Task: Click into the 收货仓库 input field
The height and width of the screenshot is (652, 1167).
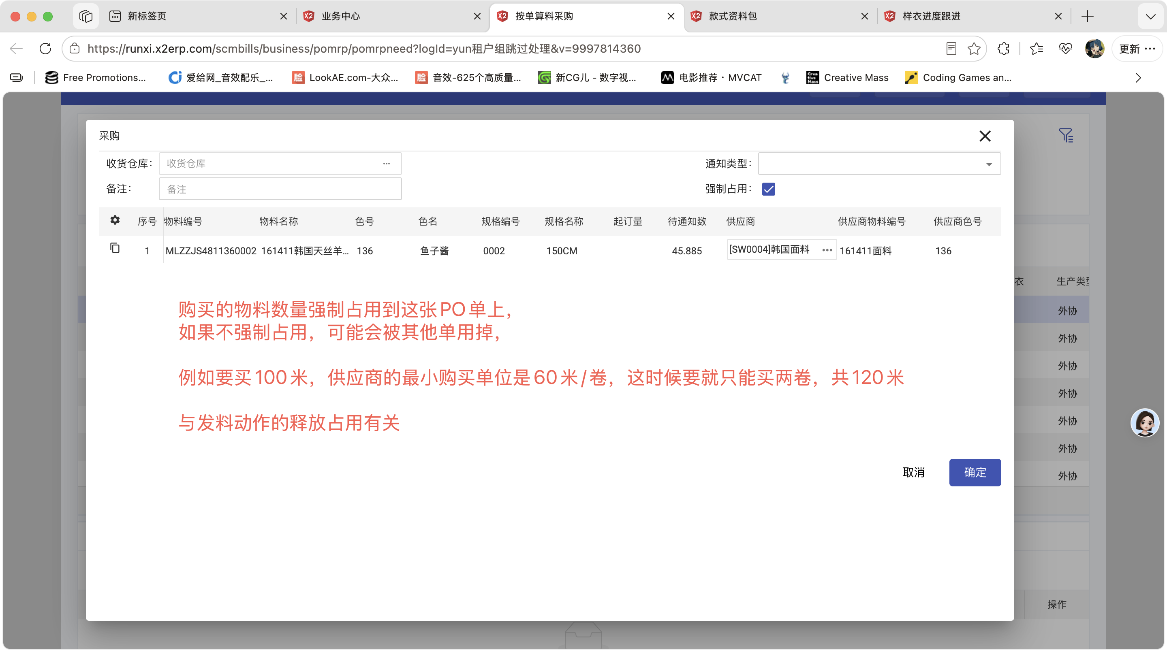Action: pos(280,164)
